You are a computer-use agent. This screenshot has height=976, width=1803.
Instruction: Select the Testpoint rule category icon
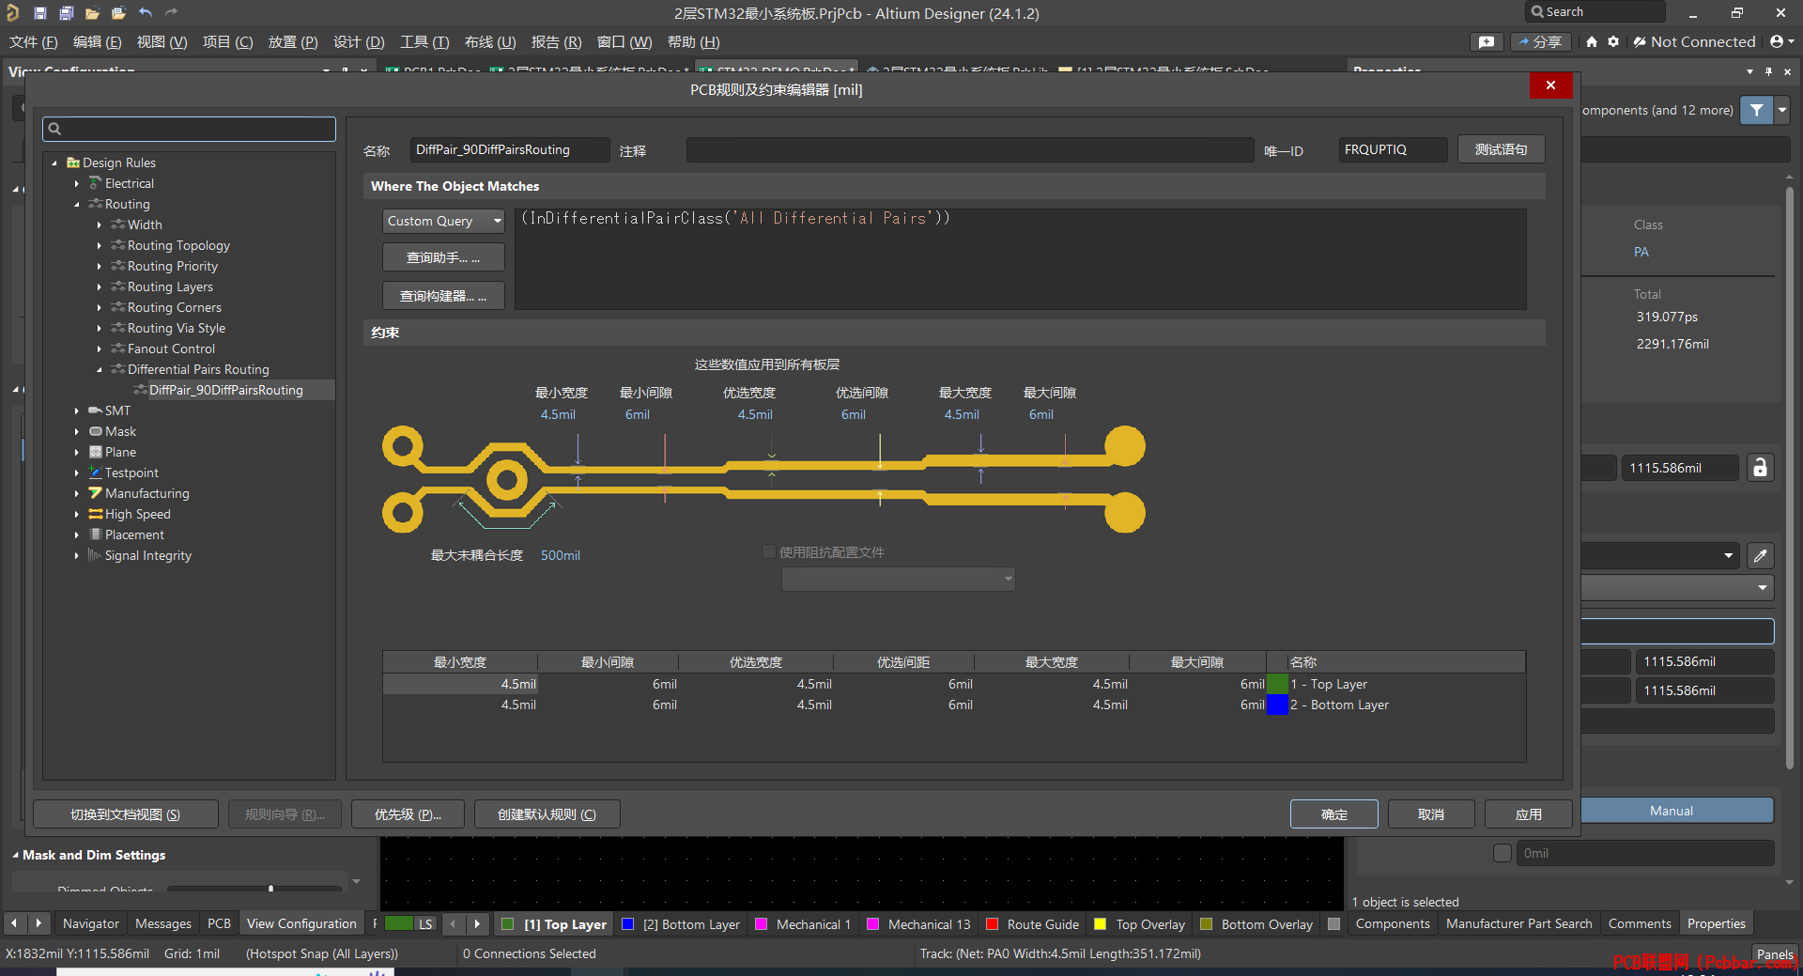click(x=96, y=473)
